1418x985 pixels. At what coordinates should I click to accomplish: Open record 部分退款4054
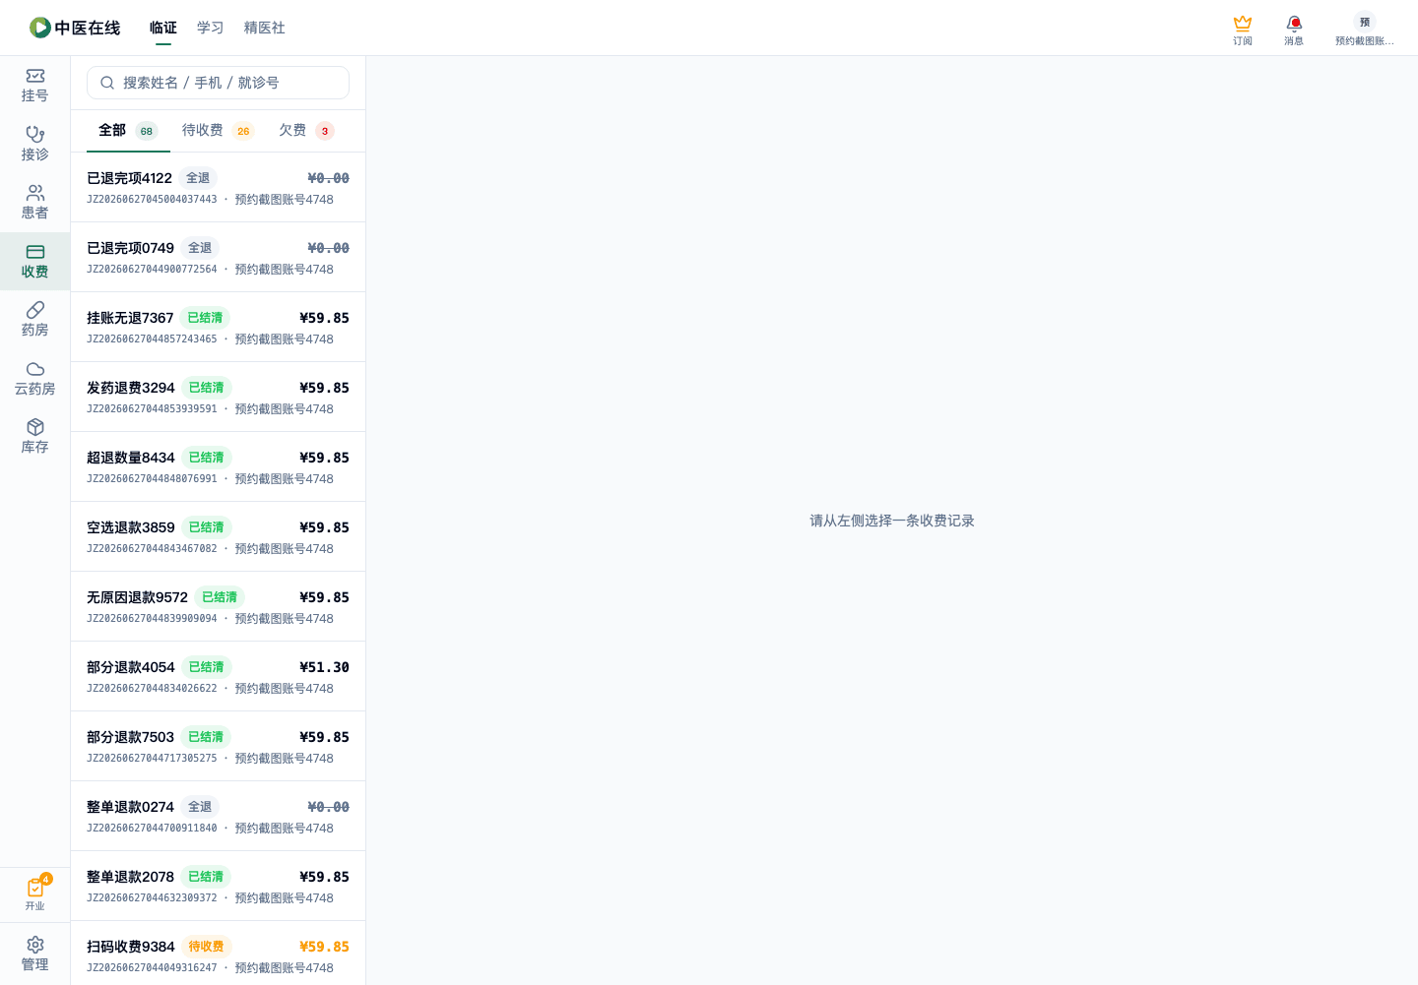click(x=218, y=676)
